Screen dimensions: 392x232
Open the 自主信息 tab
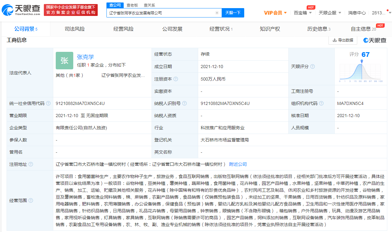(x=364, y=29)
